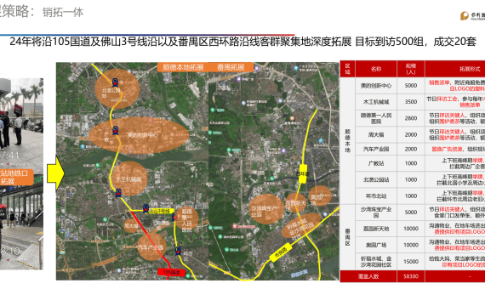Click the 周大福 table cell
Screen dimensions: 485x306
[376, 135]
